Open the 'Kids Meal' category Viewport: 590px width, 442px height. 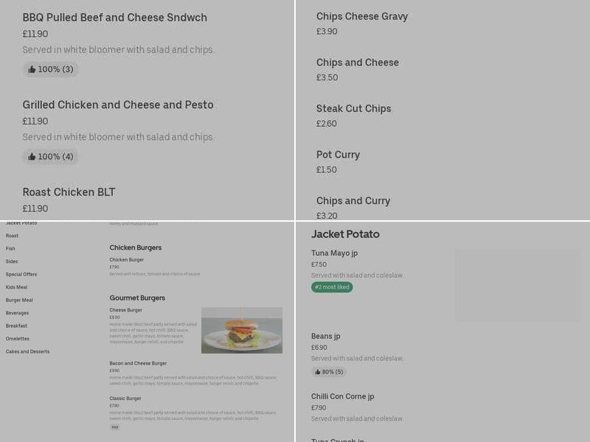click(x=16, y=287)
